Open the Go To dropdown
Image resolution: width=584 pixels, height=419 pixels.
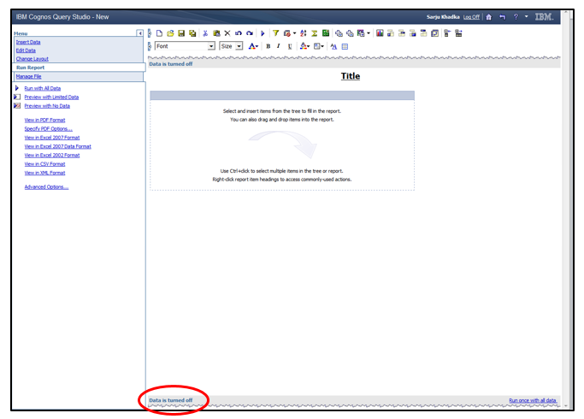tap(363, 33)
